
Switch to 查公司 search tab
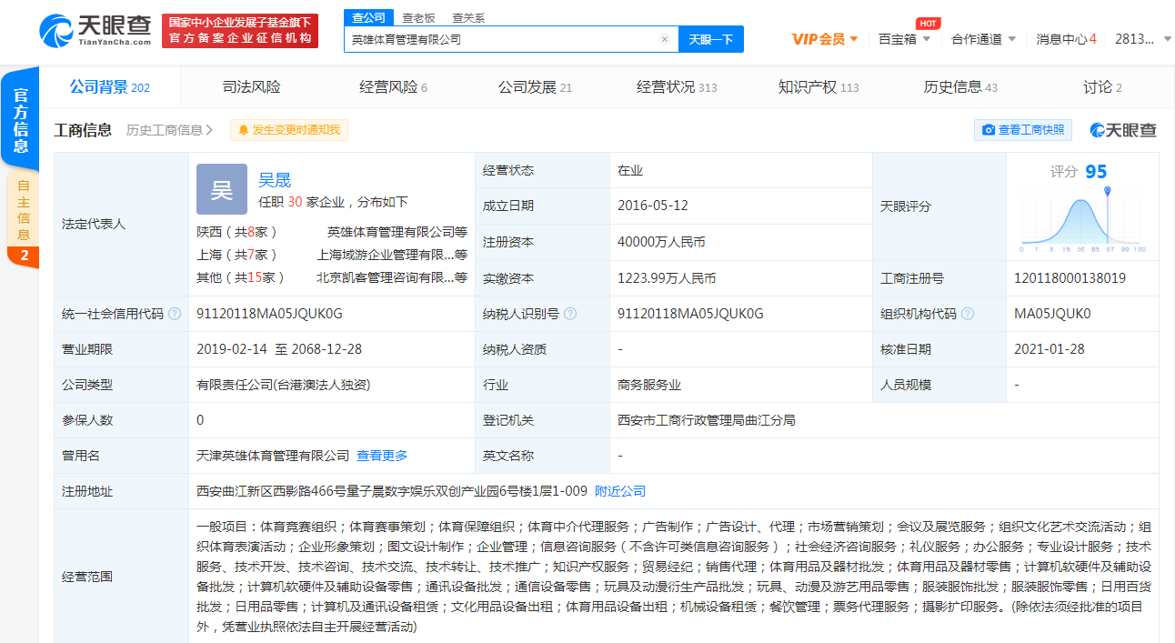pos(368,17)
